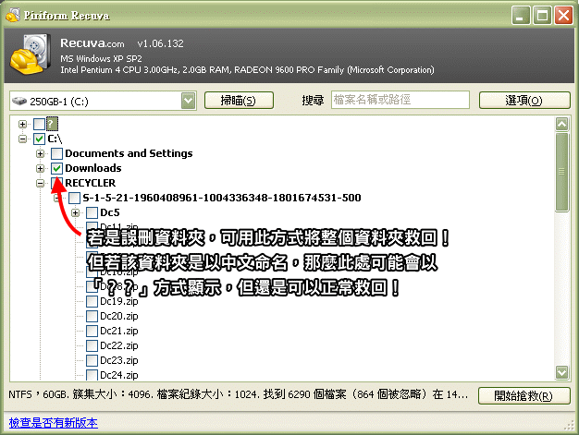The image size is (579, 435).
Task: Check the Dc19.zip checkbox
Action: (92, 301)
